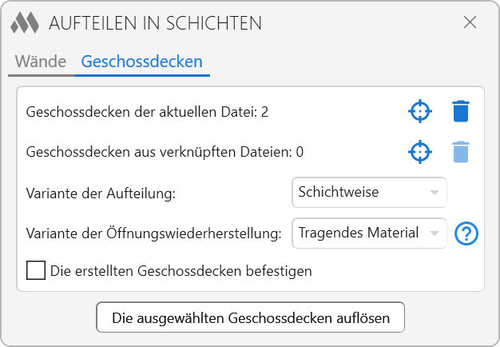Enable the Geschossdecken befestigen checkbox

pyautogui.click(x=36, y=270)
